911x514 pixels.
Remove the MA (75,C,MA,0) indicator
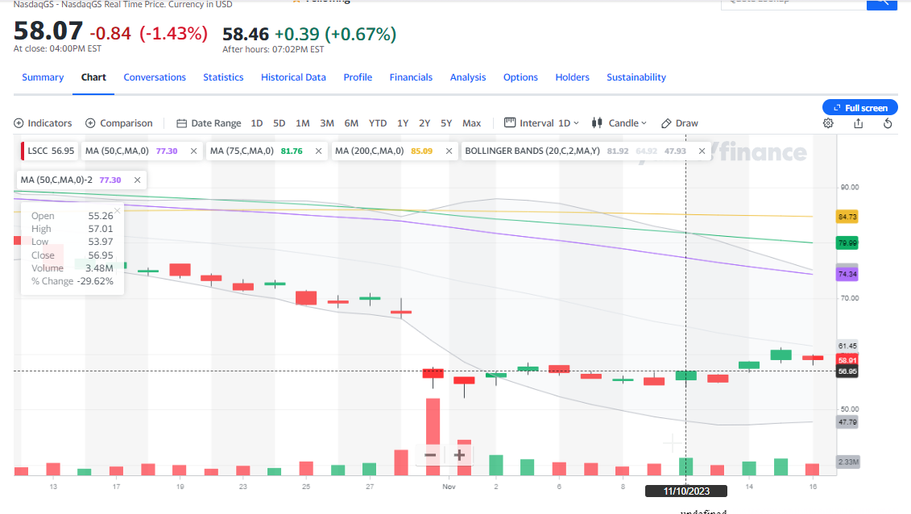tap(318, 151)
